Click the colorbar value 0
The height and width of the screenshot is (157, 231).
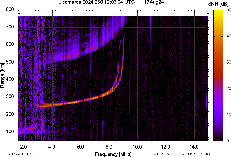(228, 141)
